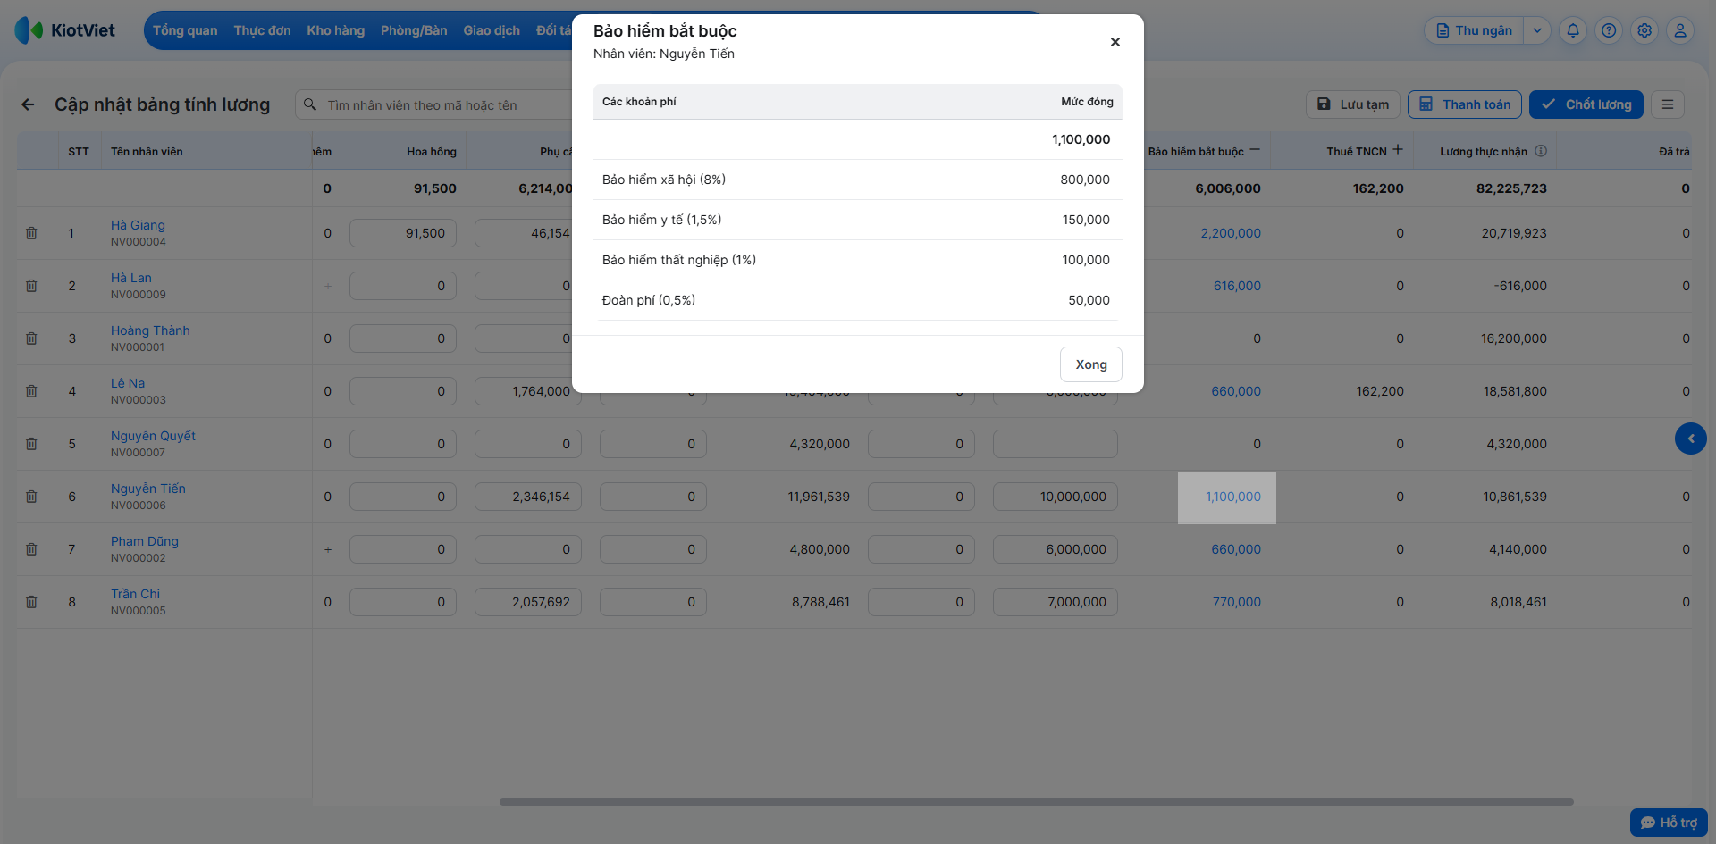
Task: Open the Hỗ trợ support chat
Action: (x=1669, y=823)
